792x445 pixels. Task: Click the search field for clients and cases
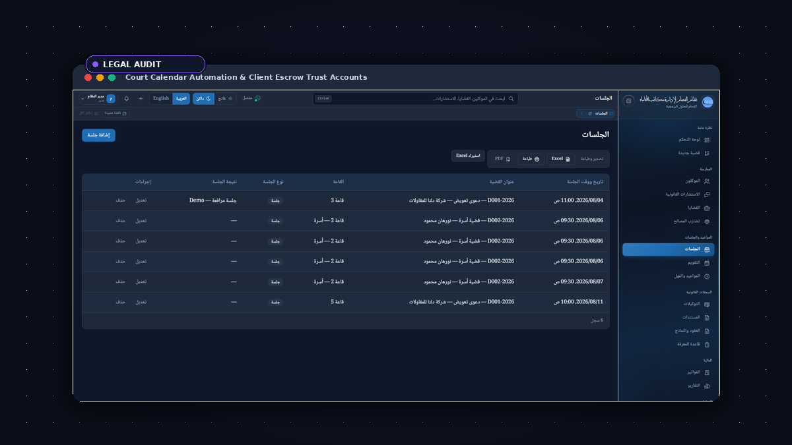pyautogui.click(x=416, y=98)
